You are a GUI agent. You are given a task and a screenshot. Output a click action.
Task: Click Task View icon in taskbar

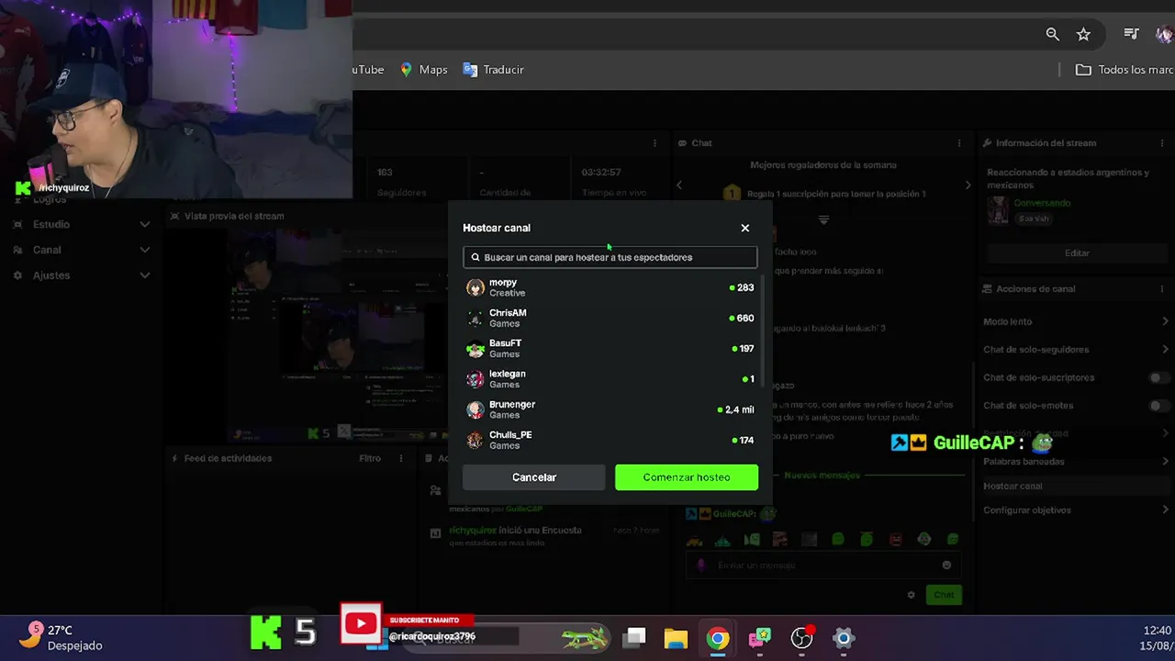634,638
